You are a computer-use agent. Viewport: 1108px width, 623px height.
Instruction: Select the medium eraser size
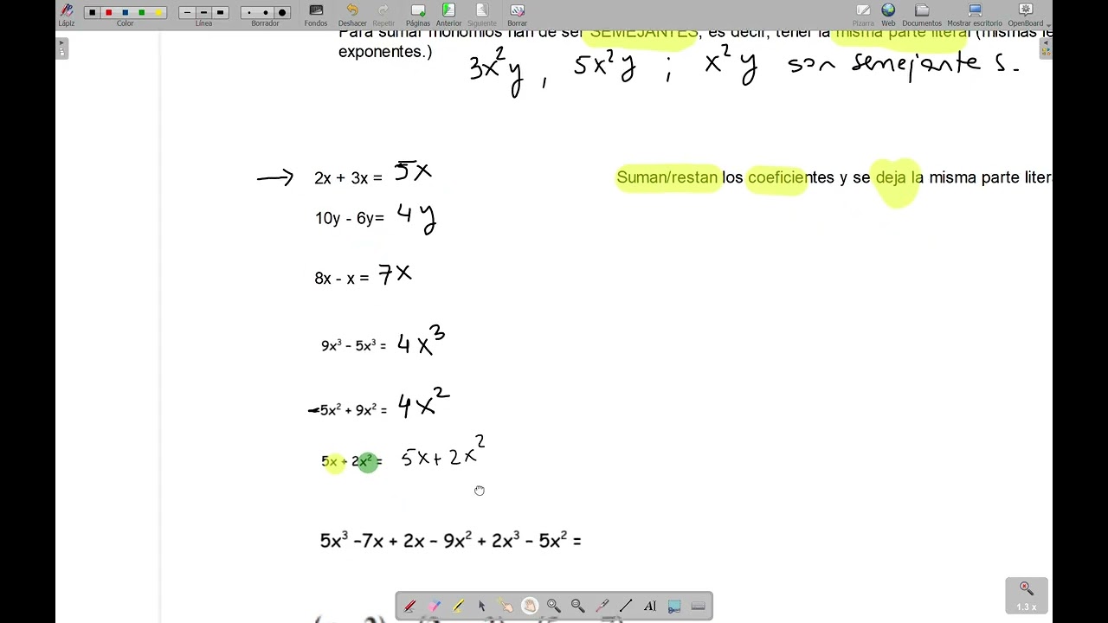[x=265, y=13]
